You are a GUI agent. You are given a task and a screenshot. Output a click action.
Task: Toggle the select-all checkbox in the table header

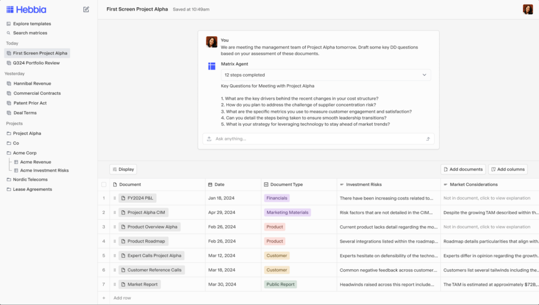click(x=104, y=184)
